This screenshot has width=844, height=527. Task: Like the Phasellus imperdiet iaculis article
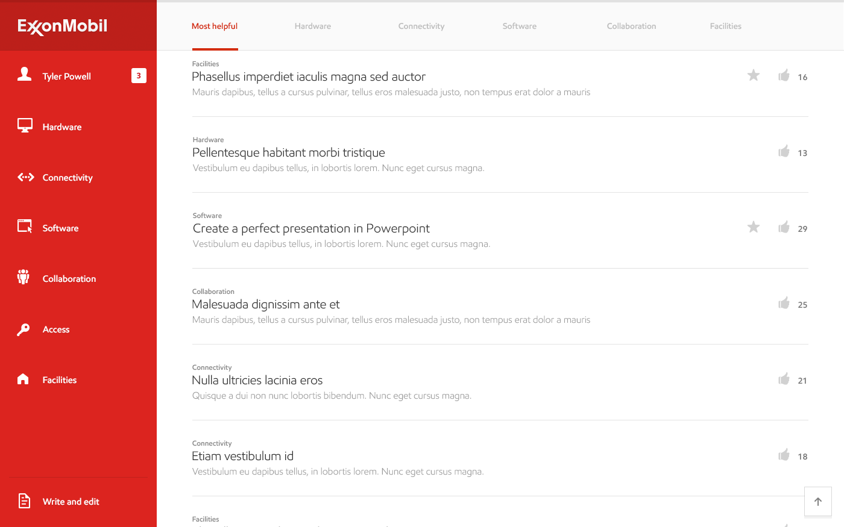(784, 75)
